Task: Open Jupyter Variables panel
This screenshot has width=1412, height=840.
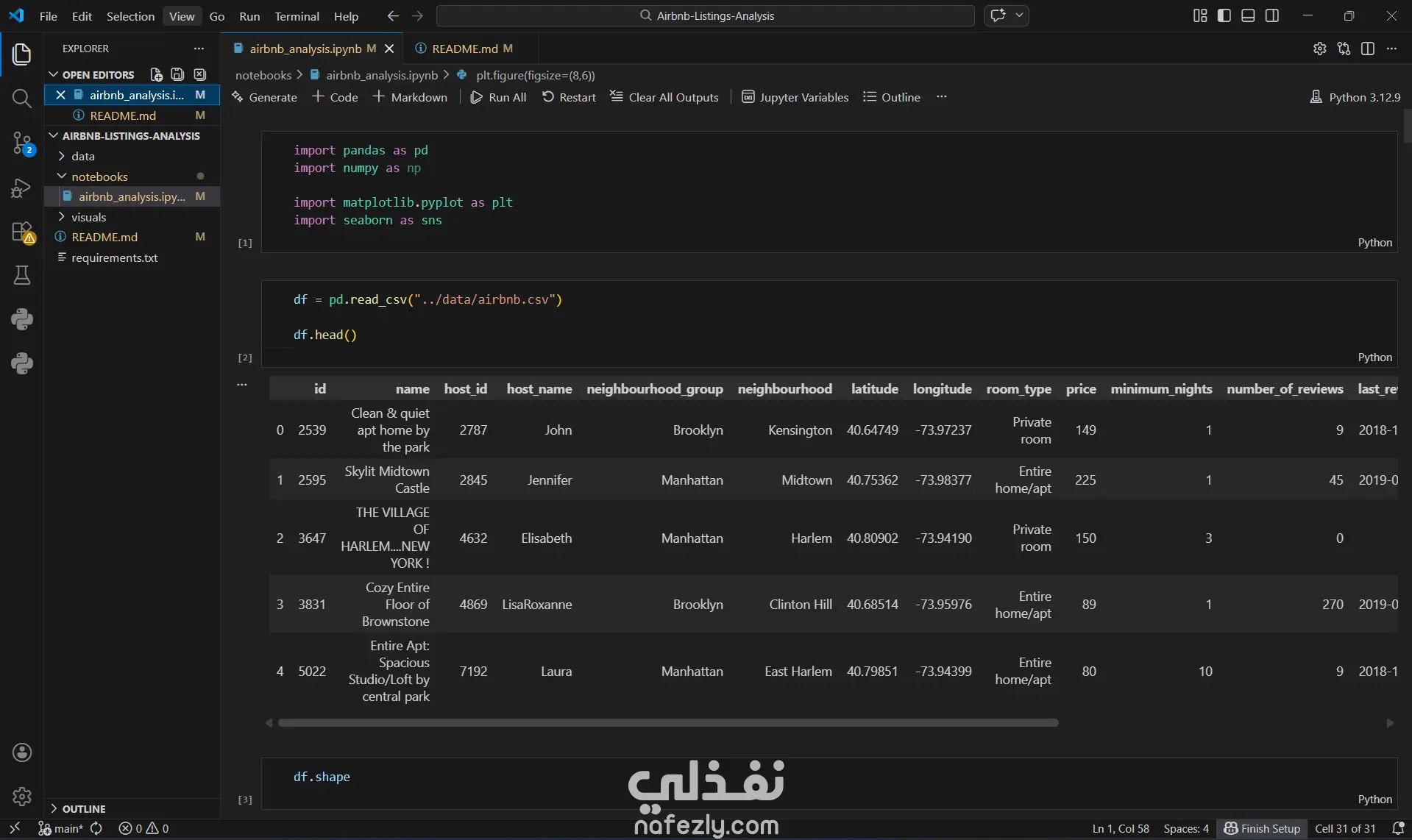Action: pyautogui.click(x=795, y=97)
